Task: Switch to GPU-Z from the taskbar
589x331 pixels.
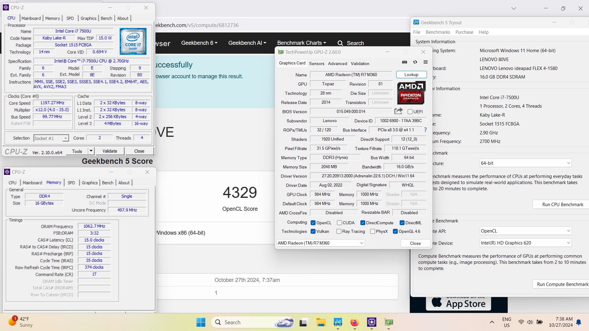Action: (389, 322)
